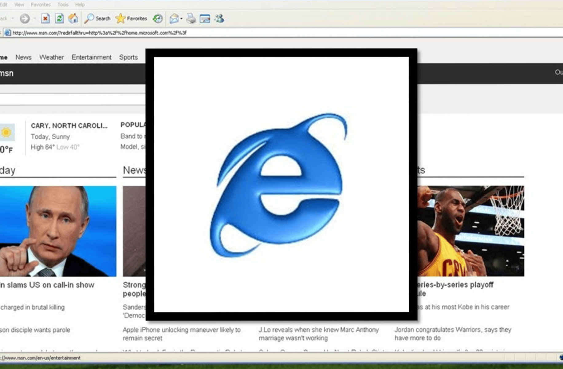This screenshot has height=369, width=563.
Task: Click into the address bar URL
Action: point(99,33)
